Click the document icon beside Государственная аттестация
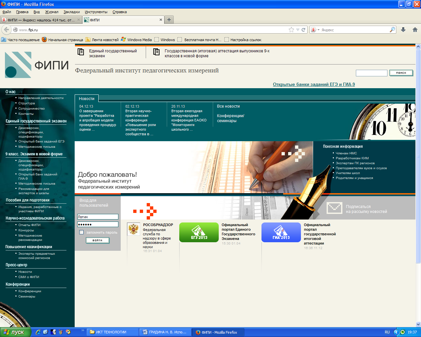The width and height of the screenshot is (421, 337). [157, 52]
